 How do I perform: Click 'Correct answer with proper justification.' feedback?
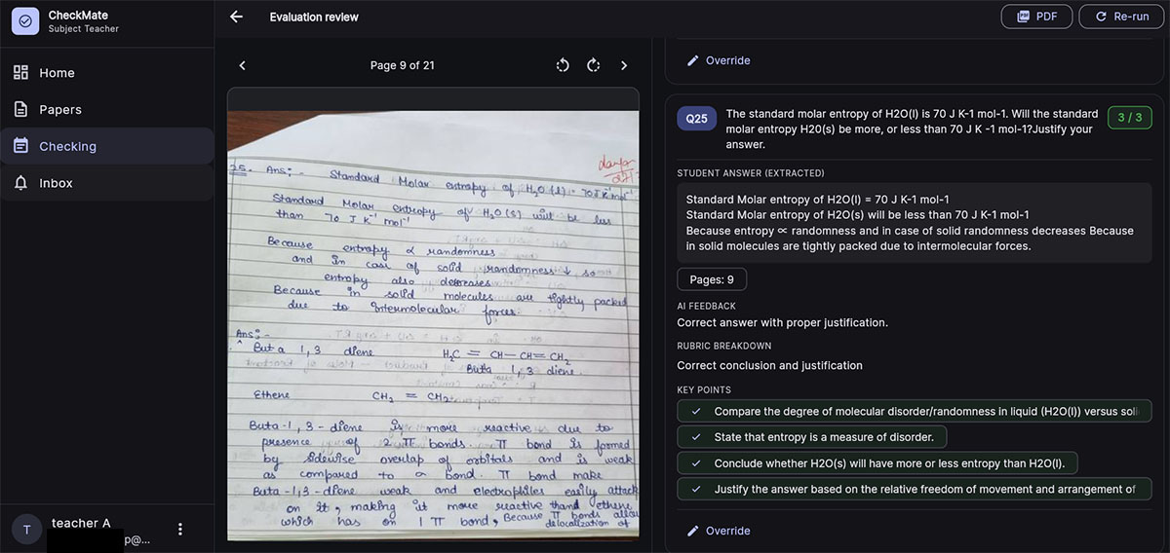tap(783, 322)
